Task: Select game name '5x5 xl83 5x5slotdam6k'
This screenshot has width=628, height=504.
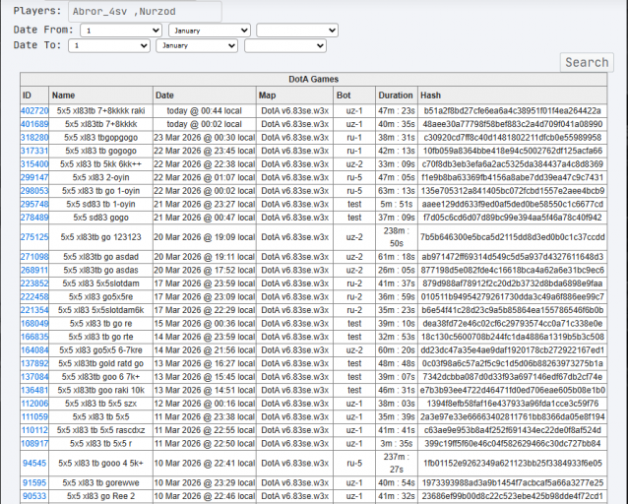Action: click(101, 310)
